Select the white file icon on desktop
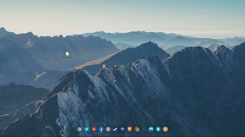 (x=67, y=54)
